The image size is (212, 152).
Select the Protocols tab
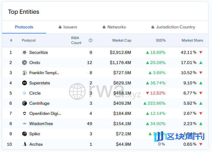pos(24,27)
